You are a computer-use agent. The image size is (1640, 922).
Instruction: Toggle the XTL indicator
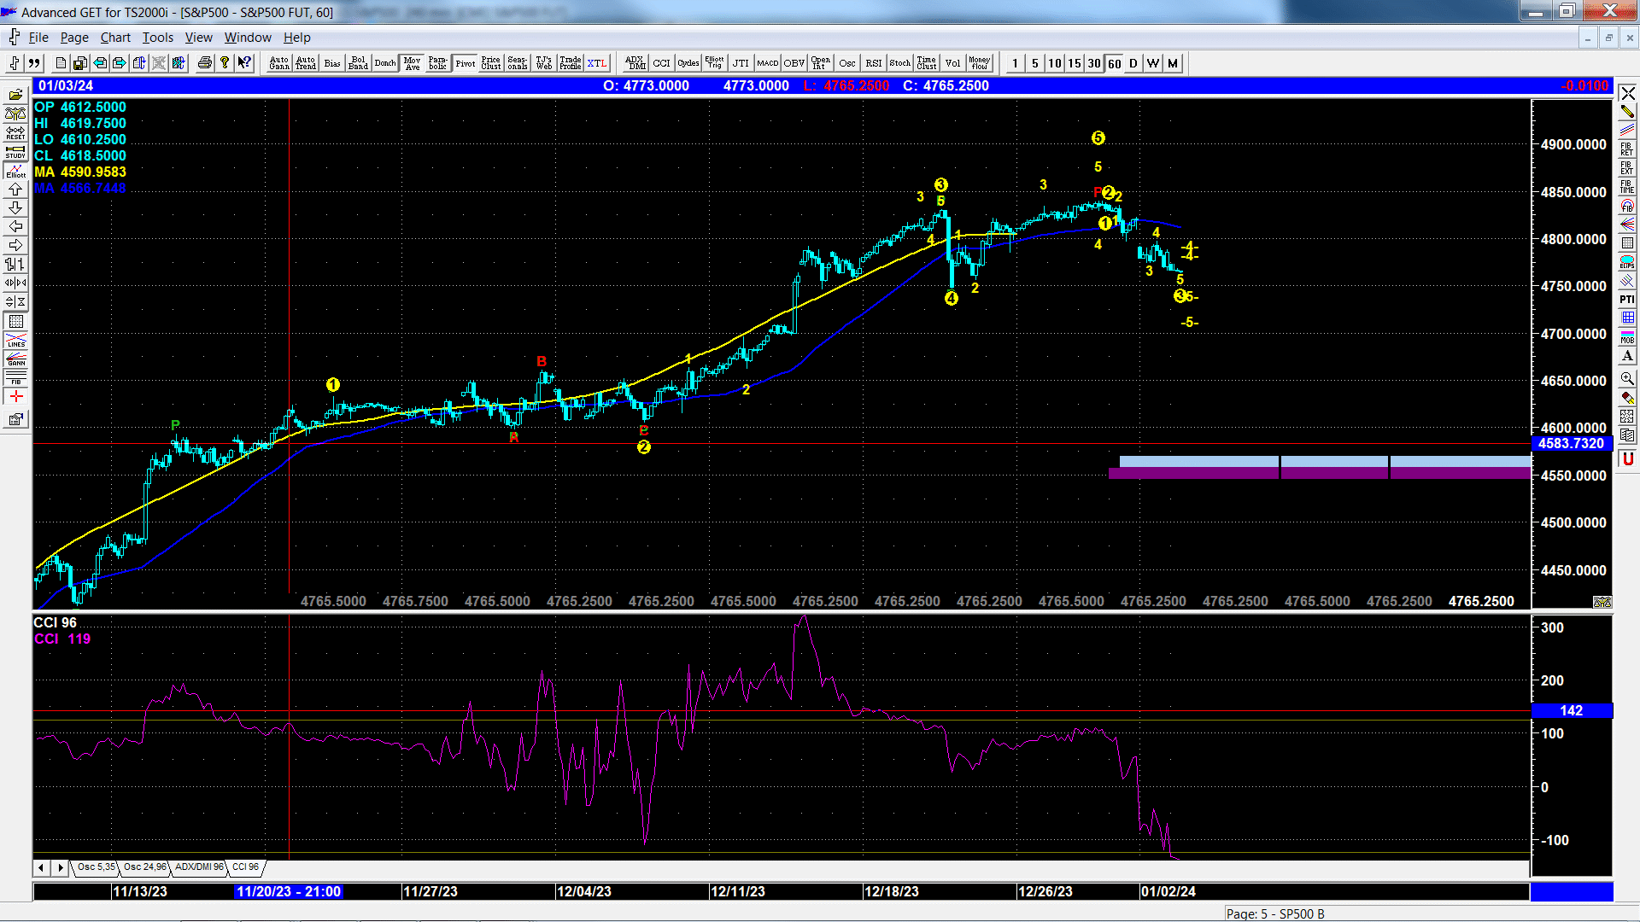click(597, 63)
